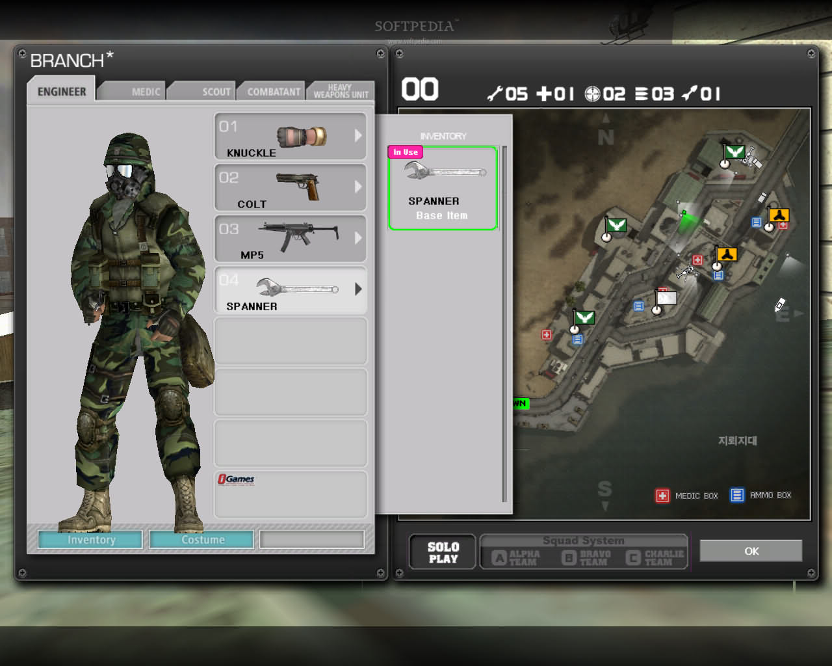Open the Costume button
This screenshot has width=832, height=666.
pos(201,539)
